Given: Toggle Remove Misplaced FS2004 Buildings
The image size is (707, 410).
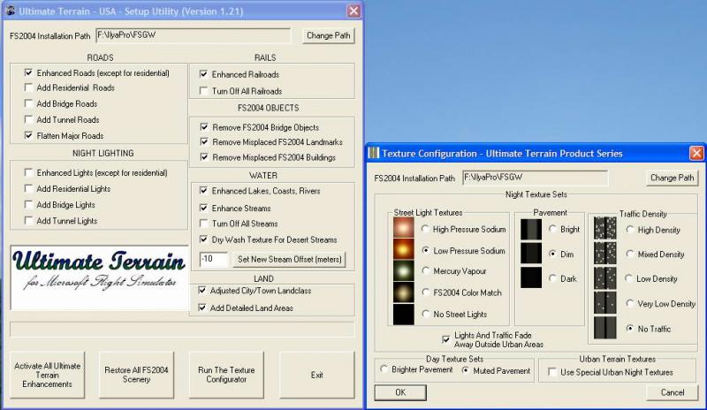Looking at the screenshot, I should [204, 157].
